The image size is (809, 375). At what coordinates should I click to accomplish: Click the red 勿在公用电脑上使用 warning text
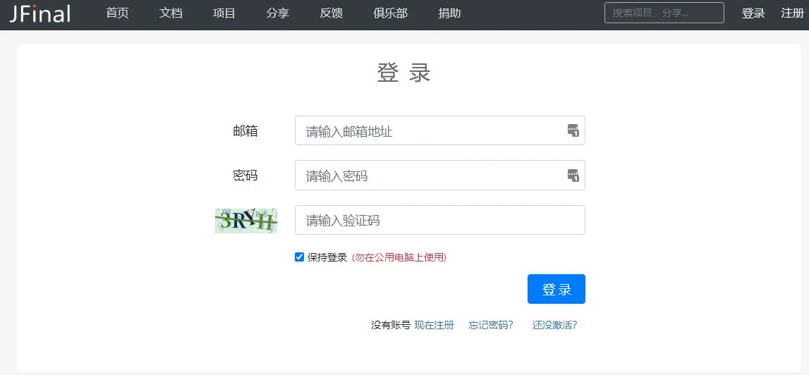point(399,257)
